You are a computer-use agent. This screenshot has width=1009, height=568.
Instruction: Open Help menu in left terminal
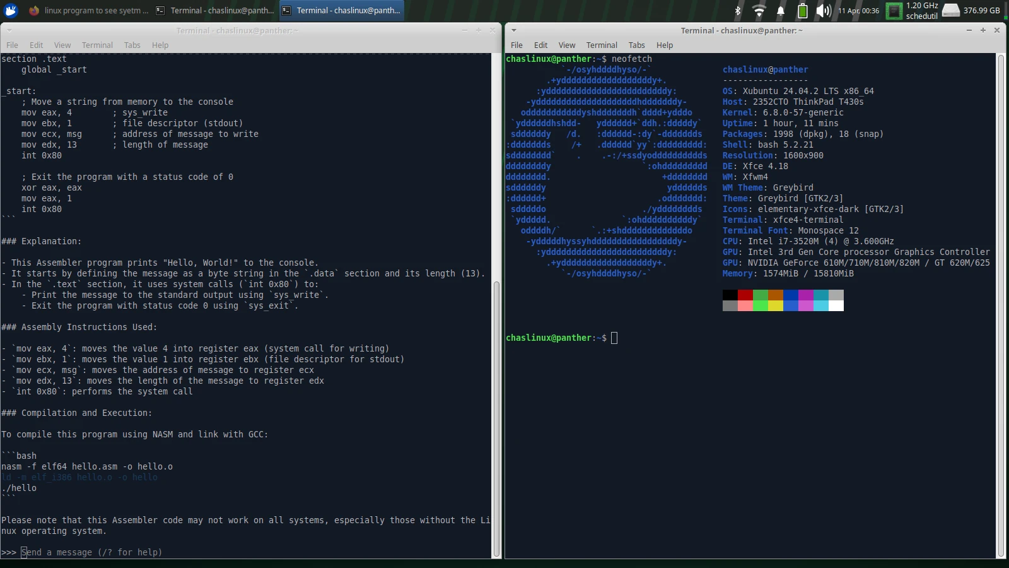(x=160, y=45)
